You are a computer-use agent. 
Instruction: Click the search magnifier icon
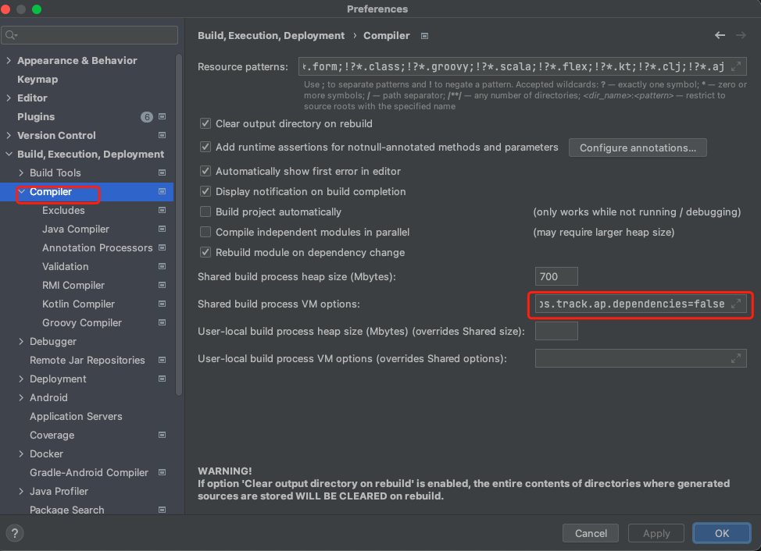tap(11, 35)
